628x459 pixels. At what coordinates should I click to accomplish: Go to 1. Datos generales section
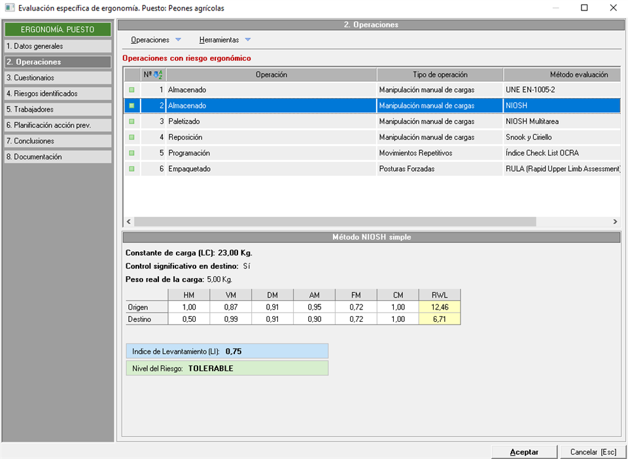coord(58,46)
